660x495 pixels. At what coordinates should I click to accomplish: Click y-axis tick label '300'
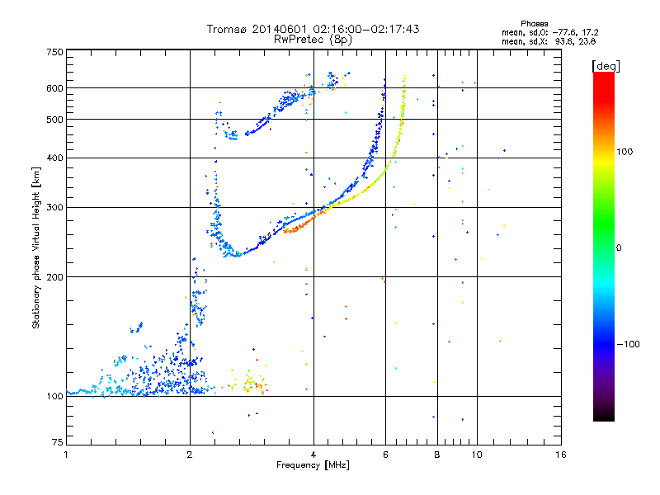(x=54, y=207)
